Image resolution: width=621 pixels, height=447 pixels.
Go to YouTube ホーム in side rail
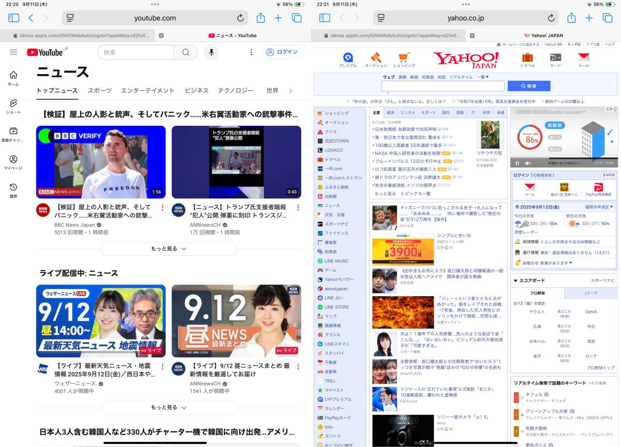click(13, 78)
